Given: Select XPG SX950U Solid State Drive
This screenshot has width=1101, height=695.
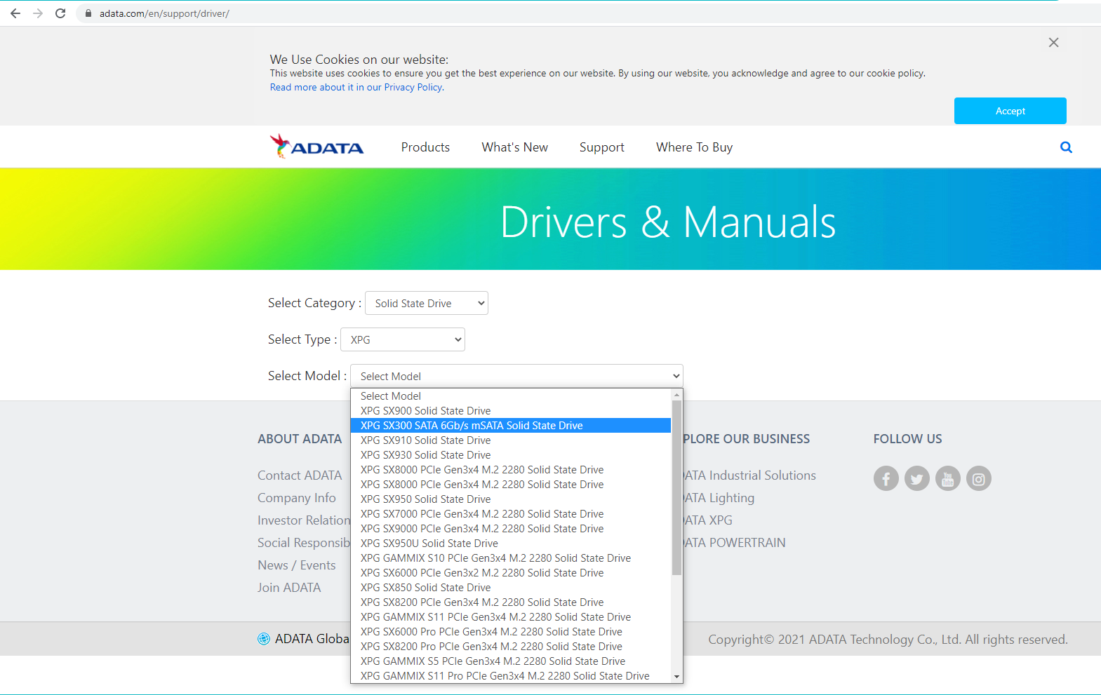Looking at the screenshot, I should pyautogui.click(x=511, y=544).
